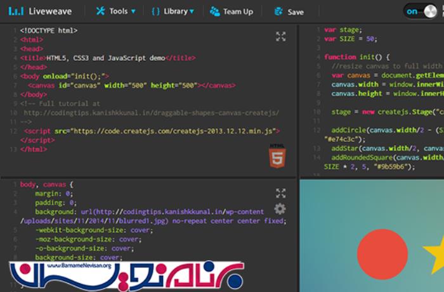Save the current weave

[289, 12]
